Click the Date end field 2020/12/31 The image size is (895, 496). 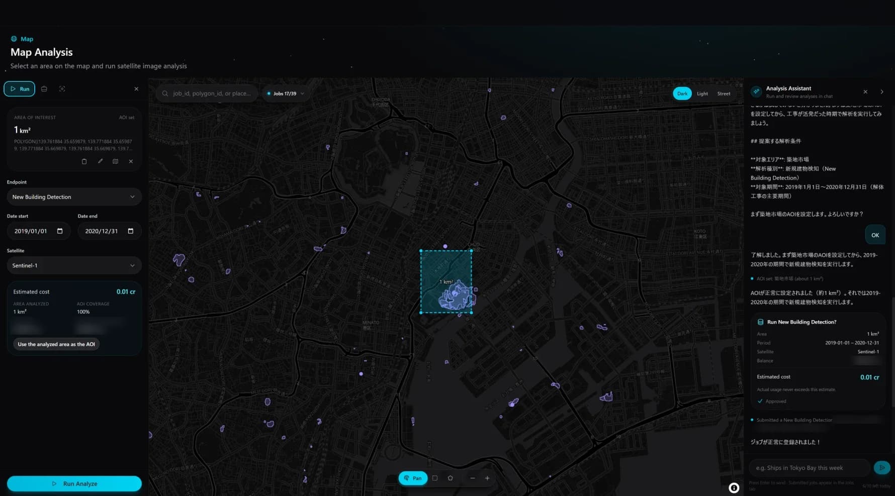point(110,231)
